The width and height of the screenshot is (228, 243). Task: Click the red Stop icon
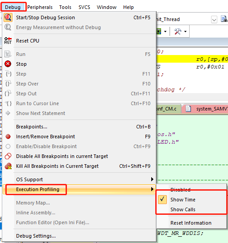[8, 64]
